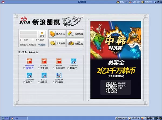
Task: Select the 江南大厅 radio button
Action: pyautogui.click(x=39, y=68)
